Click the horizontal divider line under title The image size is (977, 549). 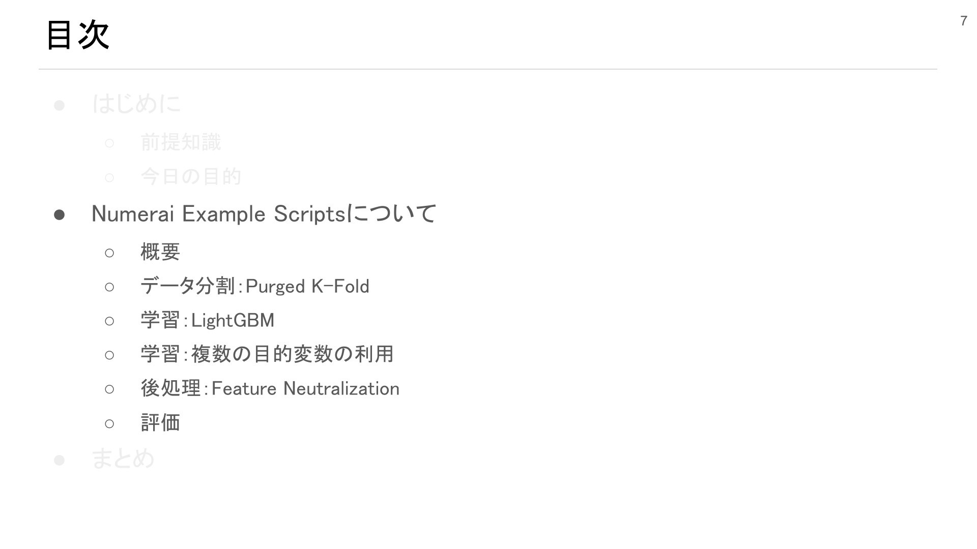tap(488, 69)
